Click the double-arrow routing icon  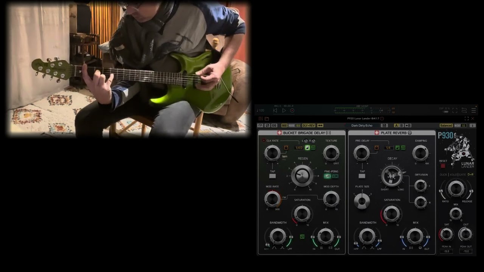click(x=320, y=125)
